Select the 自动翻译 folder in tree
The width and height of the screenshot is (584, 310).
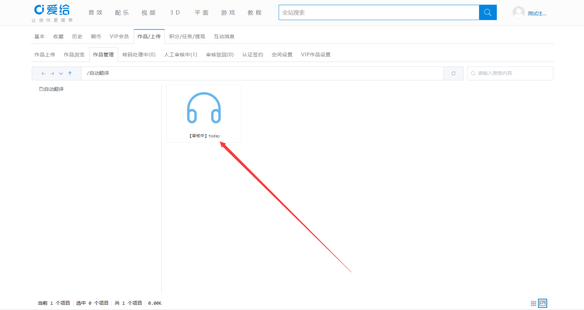coord(52,89)
